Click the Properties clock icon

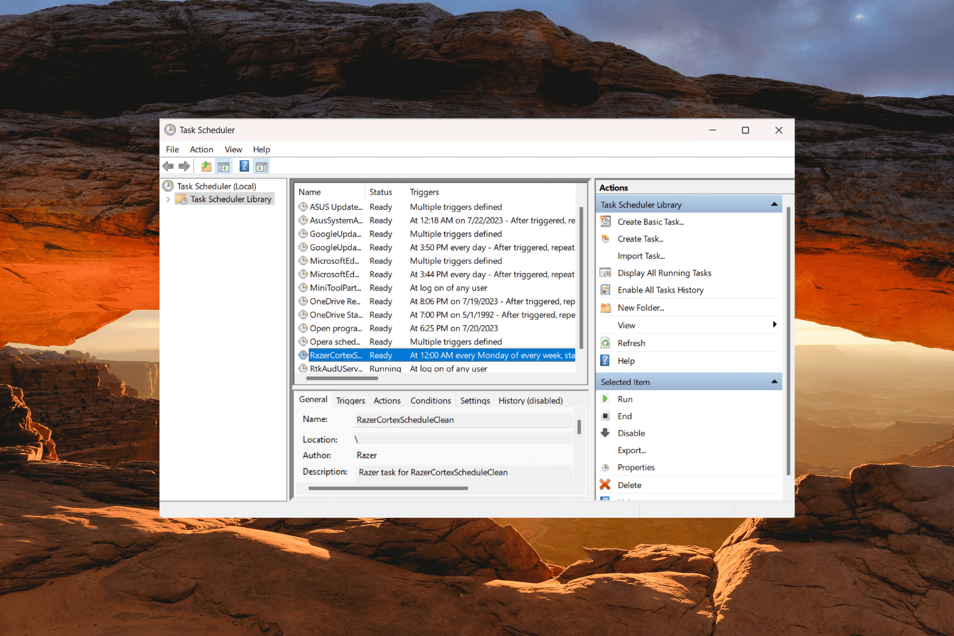tap(605, 468)
